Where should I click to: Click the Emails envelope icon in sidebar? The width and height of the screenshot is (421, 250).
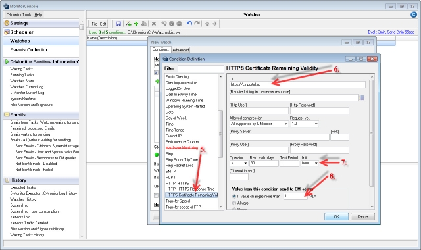tap(7, 114)
